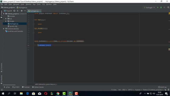Image resolution: width=170 pixels, height=96 pixels.
Task: Open the red Camtasia recorder icon
Action: coord(76,94)
